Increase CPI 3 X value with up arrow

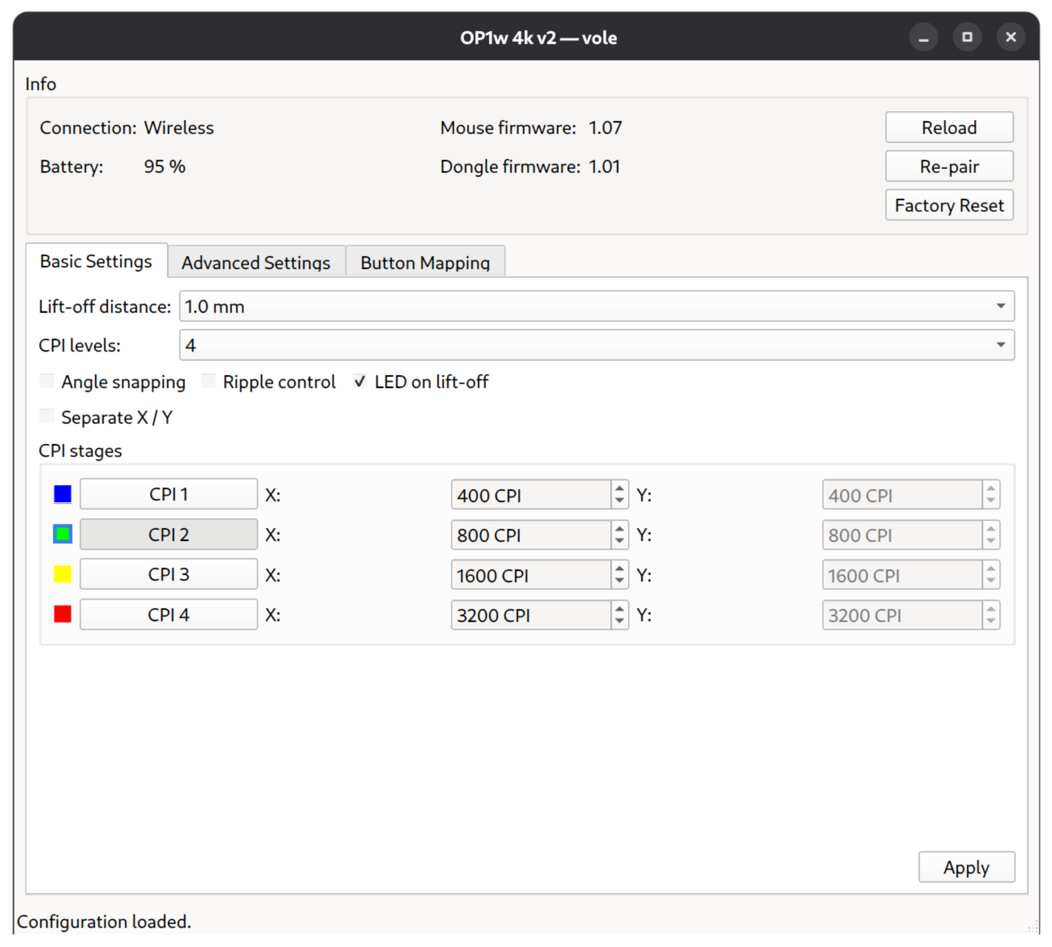pos(619,568)
